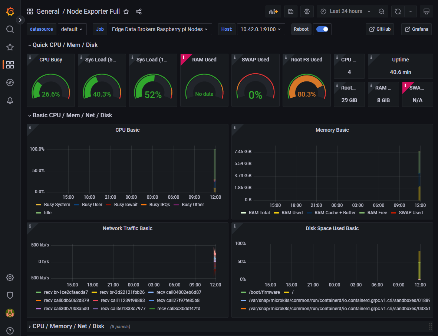Open the GitHub link
Image resolution: width=438 pixels, height=336 pixels.
(x=380, y=29)
